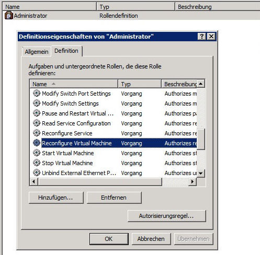260x255 pixels.
Task: Select the Start Virtual Machine row
Action: coord(114,153)
